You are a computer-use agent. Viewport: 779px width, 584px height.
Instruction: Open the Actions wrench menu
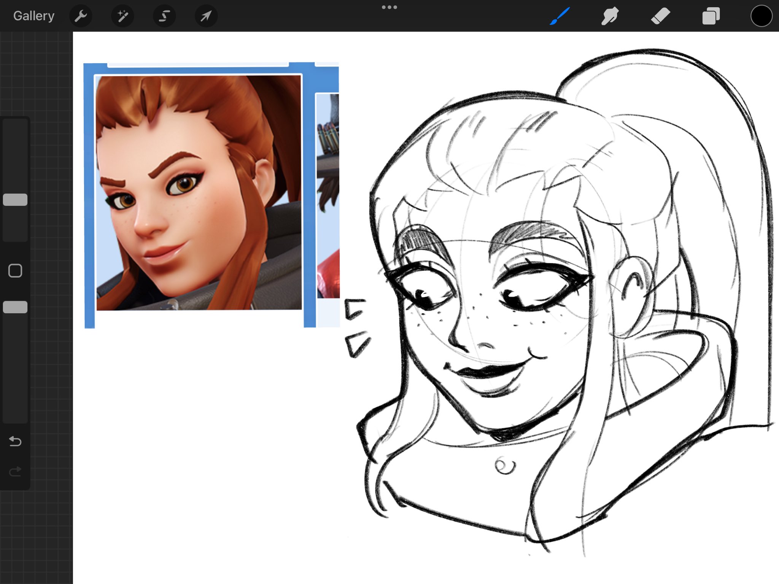(x=81, y=16)
